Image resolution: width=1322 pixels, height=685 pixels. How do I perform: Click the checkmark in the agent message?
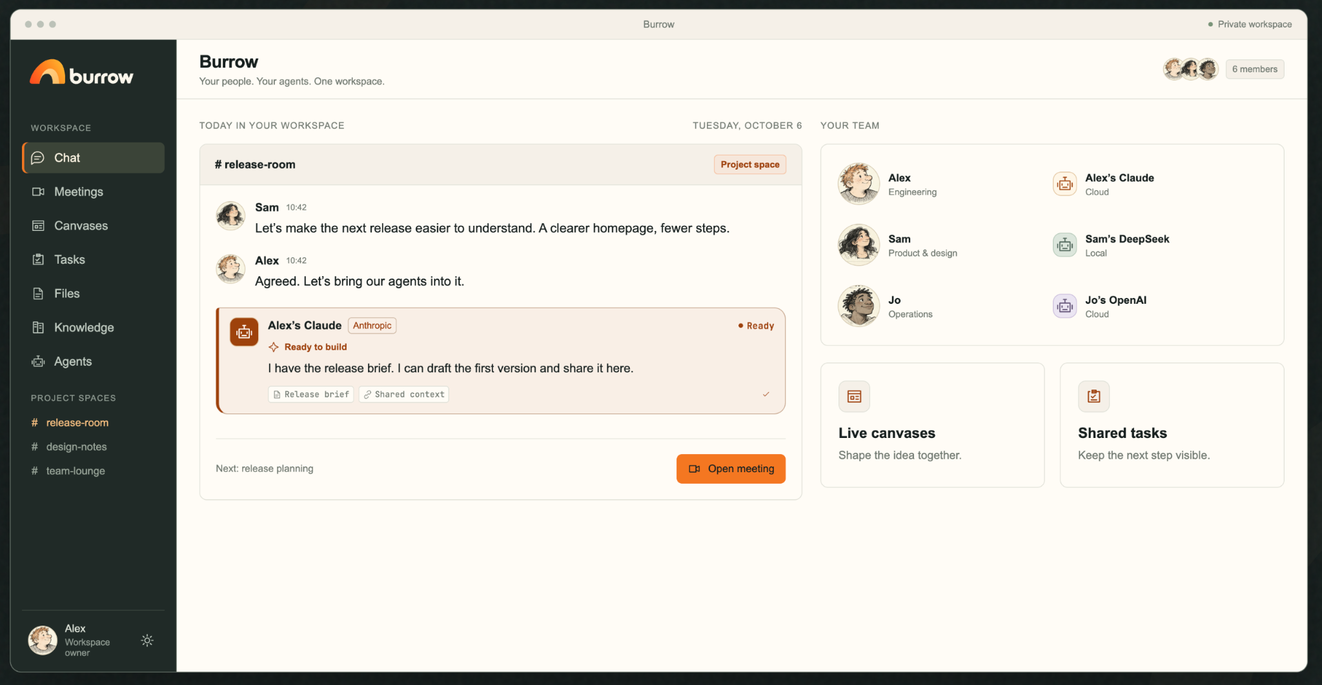point(766,394)
